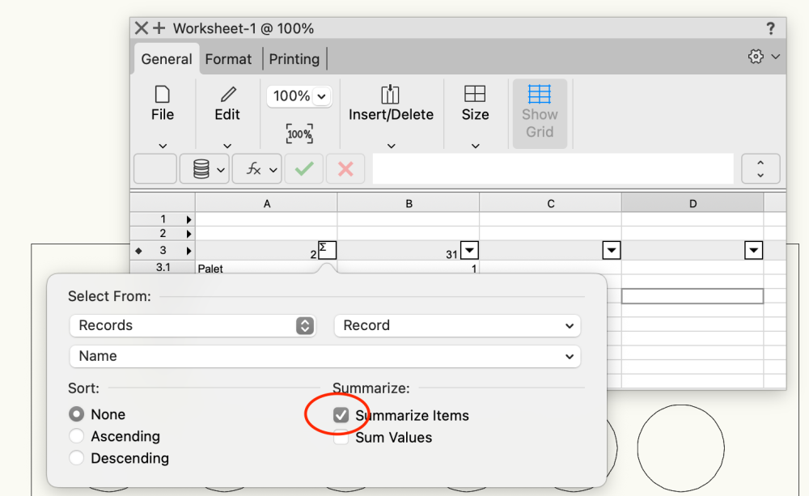Click the red X cancel entry button
The height and width of the screenshot is (496, 809).
point(345,169)
